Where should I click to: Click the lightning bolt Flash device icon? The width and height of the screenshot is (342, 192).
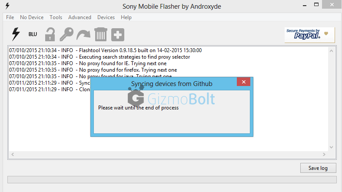16,34
